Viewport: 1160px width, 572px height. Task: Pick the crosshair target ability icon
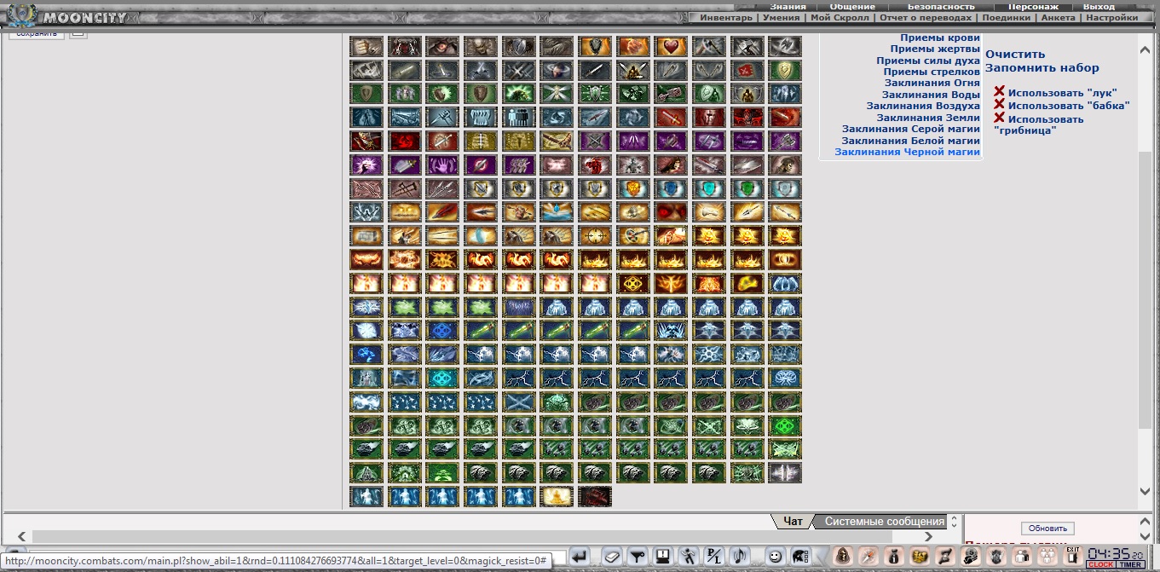point(595,236)
